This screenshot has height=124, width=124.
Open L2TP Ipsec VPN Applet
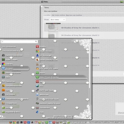(x=47, y=69)
